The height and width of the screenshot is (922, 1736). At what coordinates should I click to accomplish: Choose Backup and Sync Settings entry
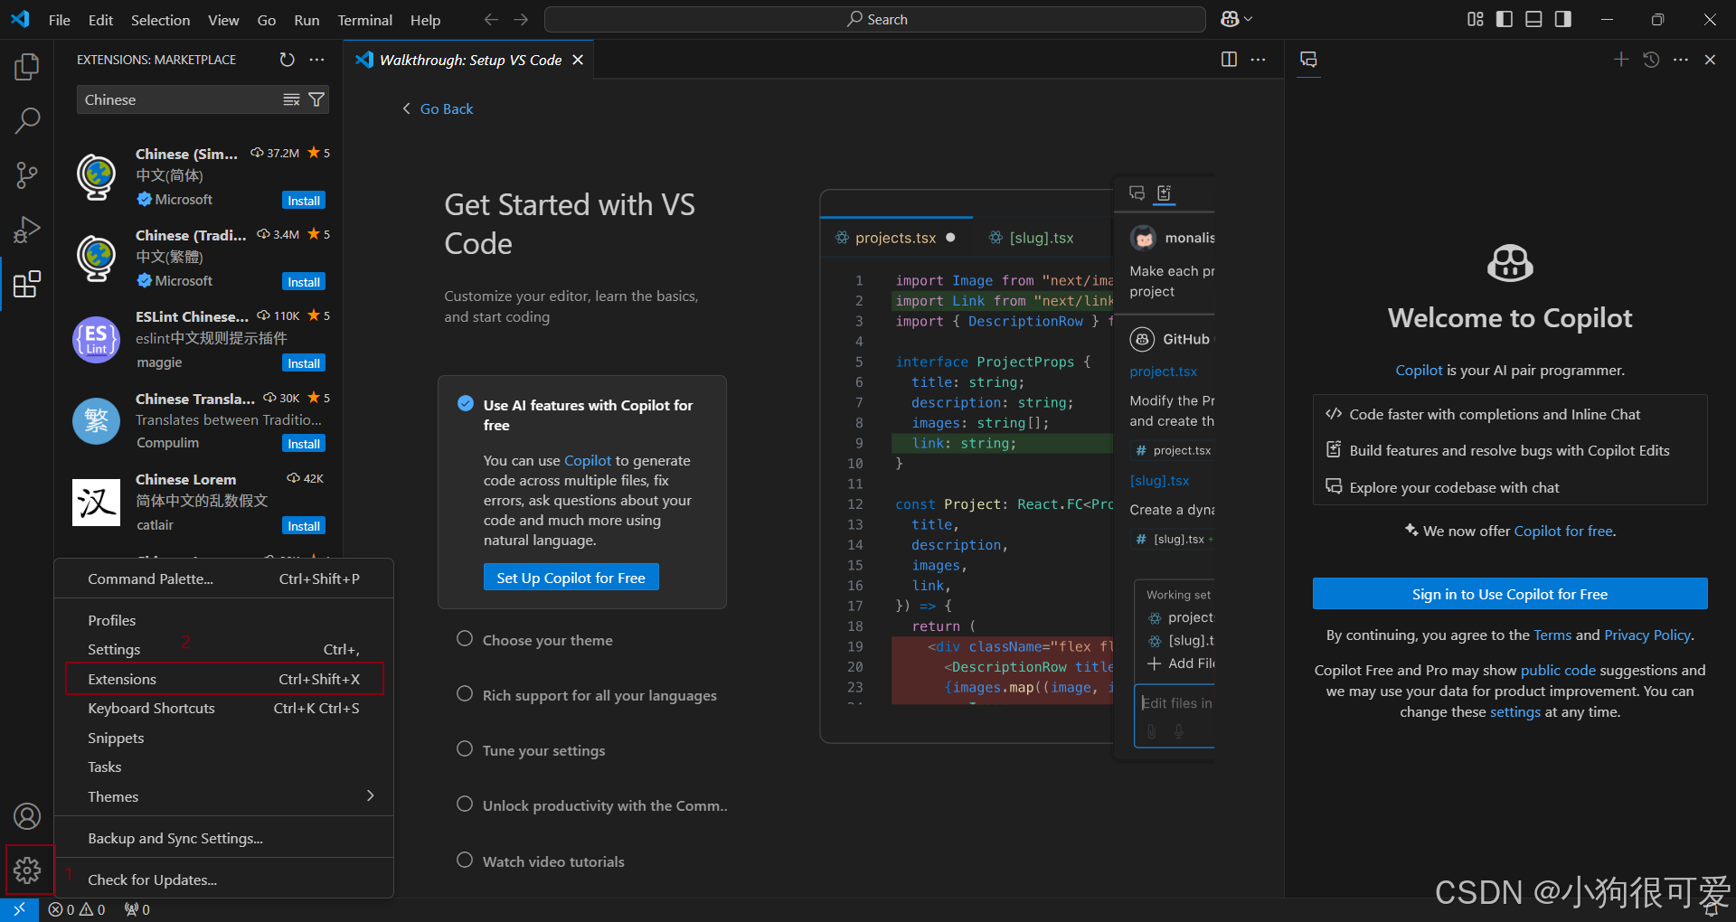pos(224,838)
